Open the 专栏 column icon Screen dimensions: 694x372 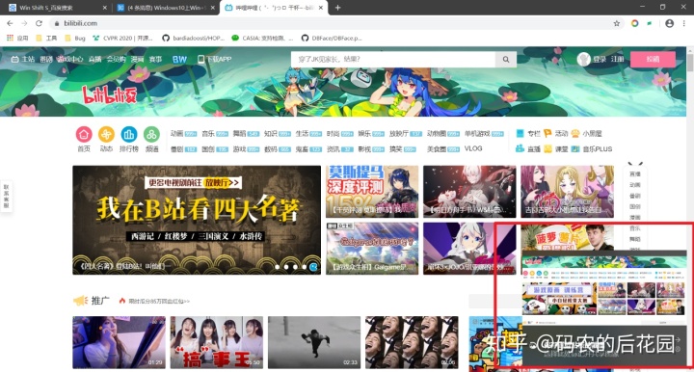point(520,133)
